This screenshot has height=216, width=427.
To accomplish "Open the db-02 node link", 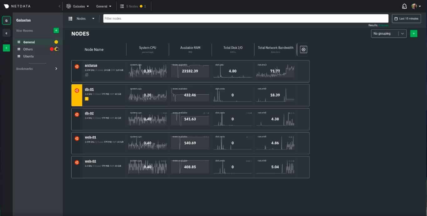I will click(x=89, y=113).
